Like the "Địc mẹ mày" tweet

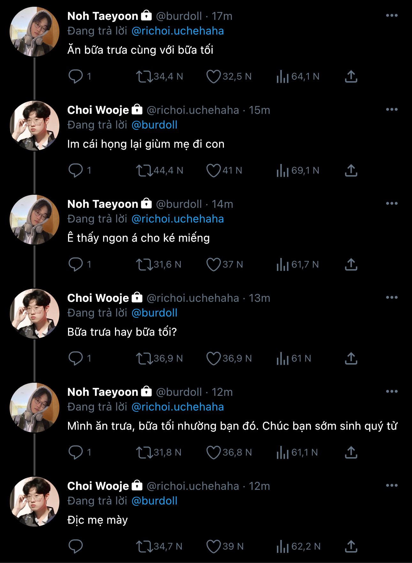pos(213,547)
